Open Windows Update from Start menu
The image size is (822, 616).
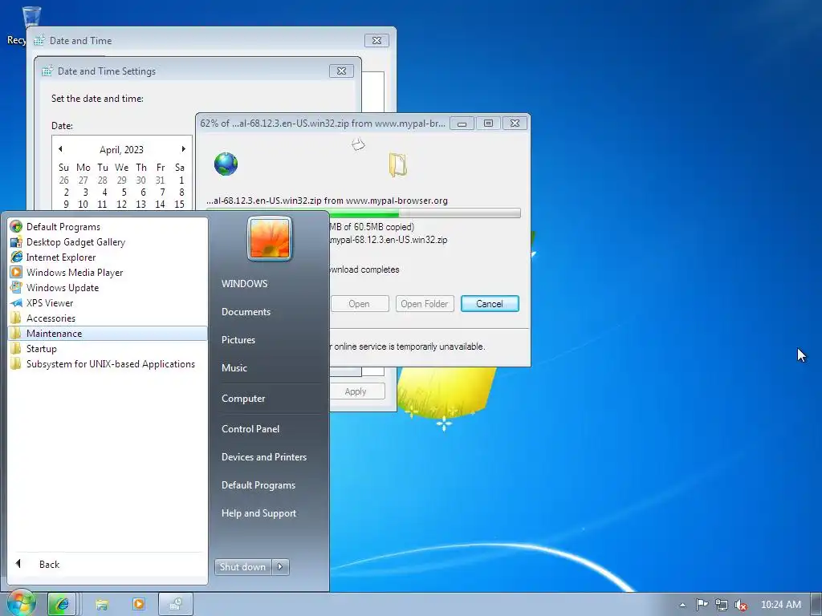coord(63,288)
